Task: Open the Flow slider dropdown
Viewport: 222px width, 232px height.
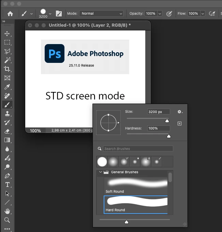Action: coord(203,14)
